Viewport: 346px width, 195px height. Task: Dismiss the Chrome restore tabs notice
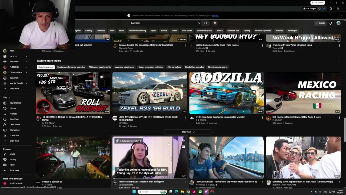click(342, 15)
